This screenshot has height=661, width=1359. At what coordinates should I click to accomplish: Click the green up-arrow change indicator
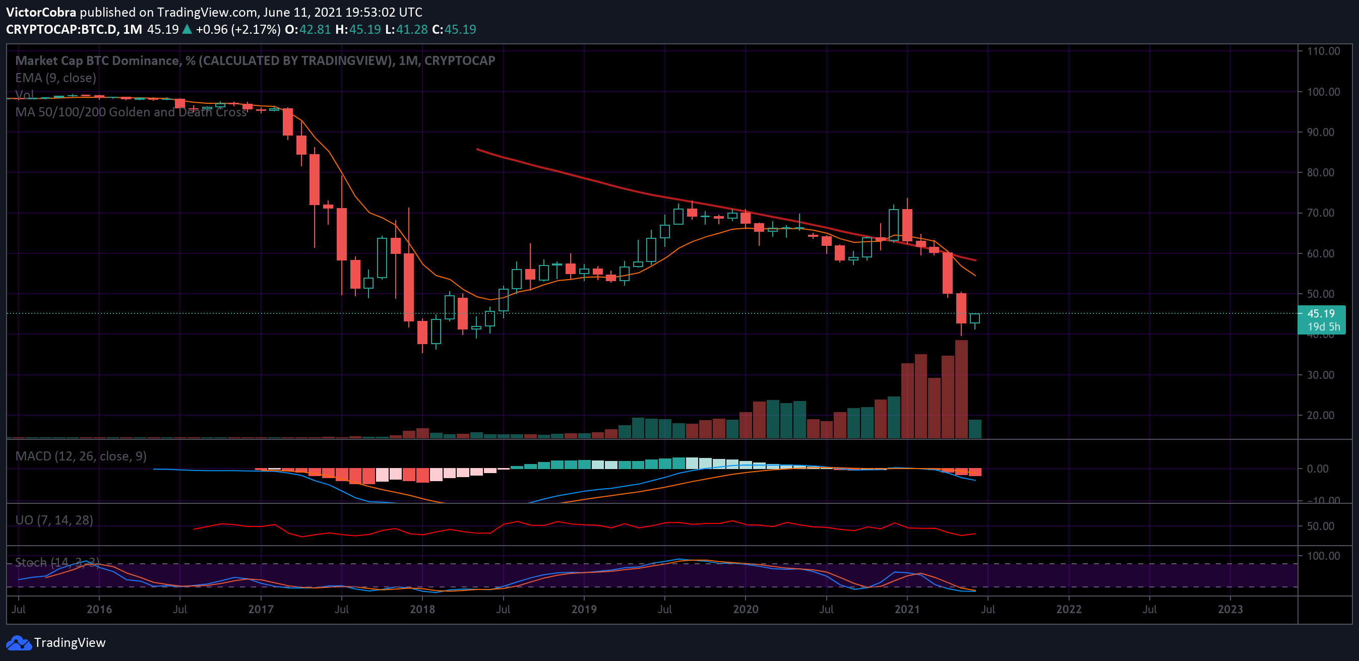[x=187, y=30]
